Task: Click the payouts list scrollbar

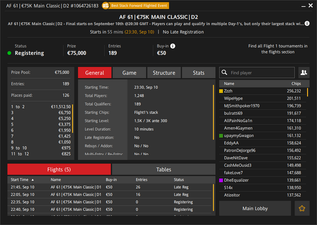Action: (x=72, y=119)
